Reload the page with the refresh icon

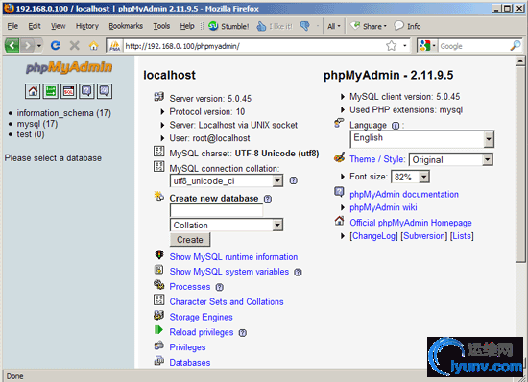tap(56, 45)
